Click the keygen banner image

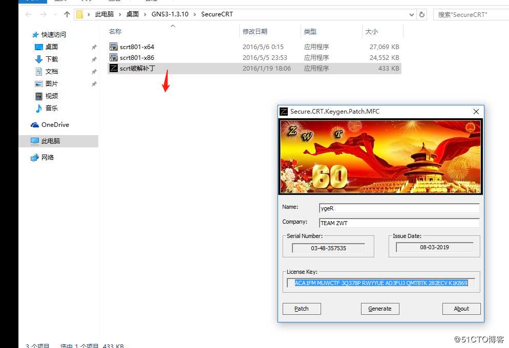(x=380, y=157)
